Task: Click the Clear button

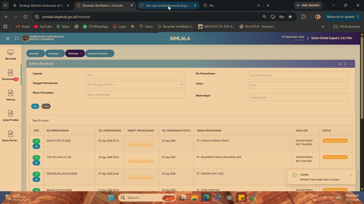Action: tap(46, 106)
